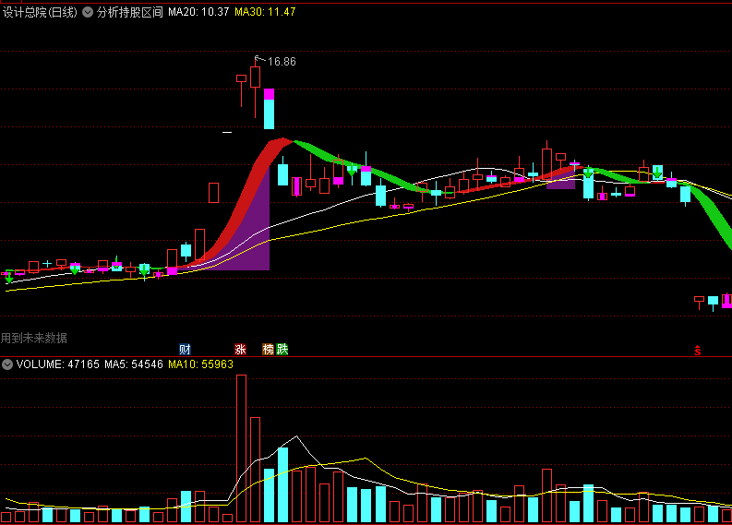Image resolution: width=732 pixels, height=525 pixels.
Task: Click the MA20: 10.37 readout
Action: coord(198,12)
